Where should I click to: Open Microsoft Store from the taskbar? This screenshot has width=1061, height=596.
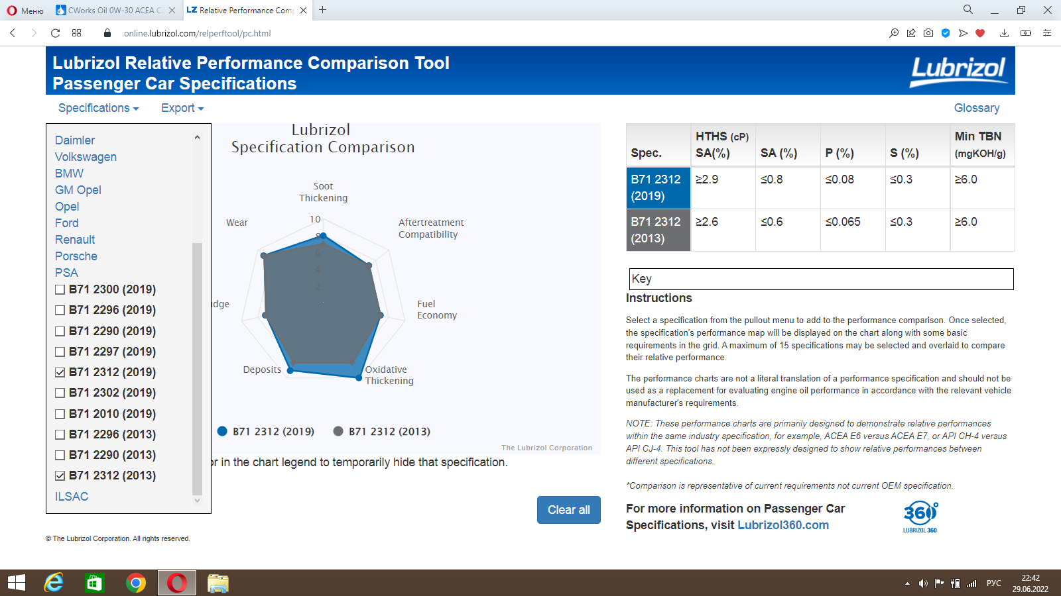tap(95, 583)
